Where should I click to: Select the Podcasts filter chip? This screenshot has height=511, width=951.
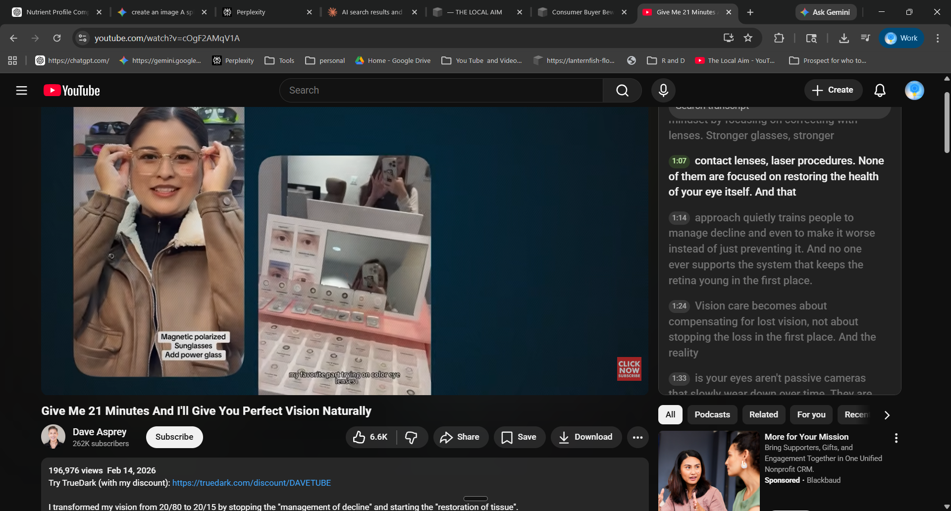(712, 415)
